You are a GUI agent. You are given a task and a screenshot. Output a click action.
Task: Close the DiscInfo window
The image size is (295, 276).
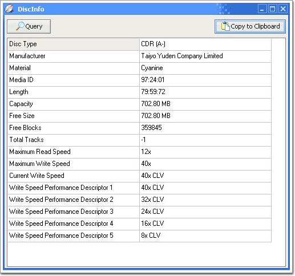pos(283,9)
